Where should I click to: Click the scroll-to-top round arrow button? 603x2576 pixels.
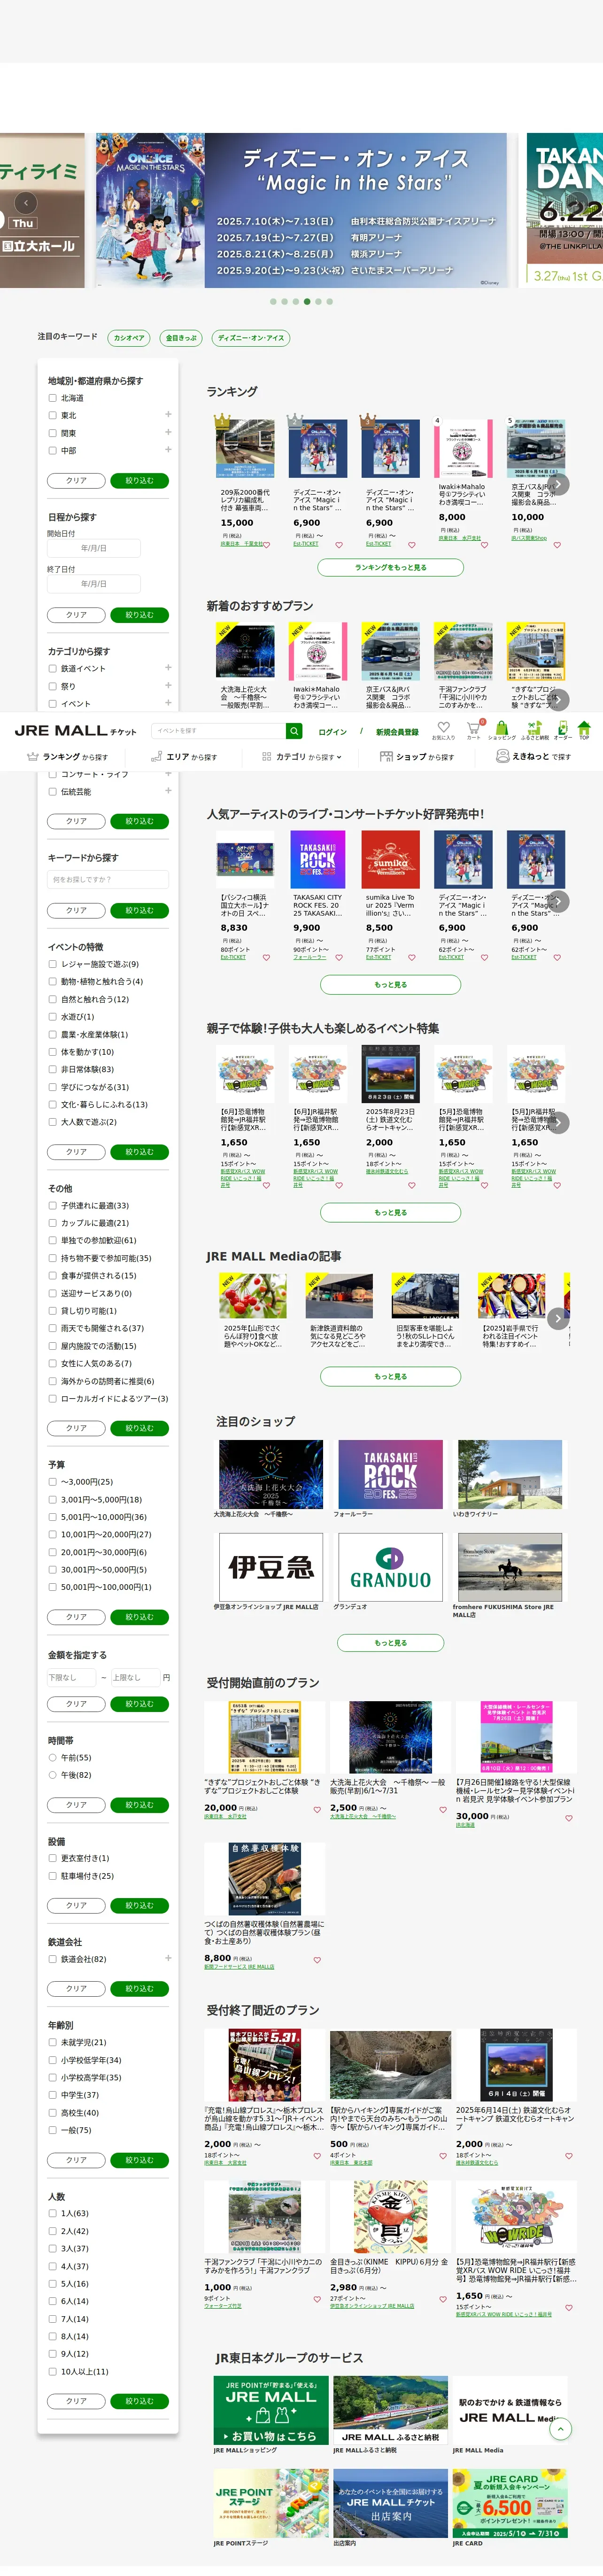point(561,2429)
